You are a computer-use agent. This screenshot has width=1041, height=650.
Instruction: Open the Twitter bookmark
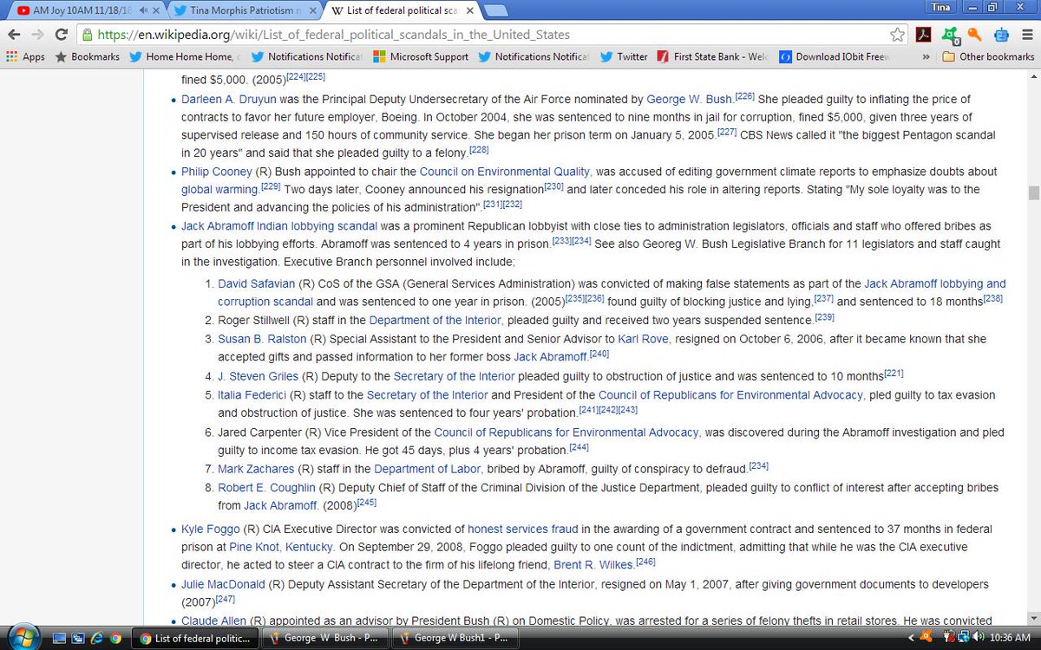point(623,56)
